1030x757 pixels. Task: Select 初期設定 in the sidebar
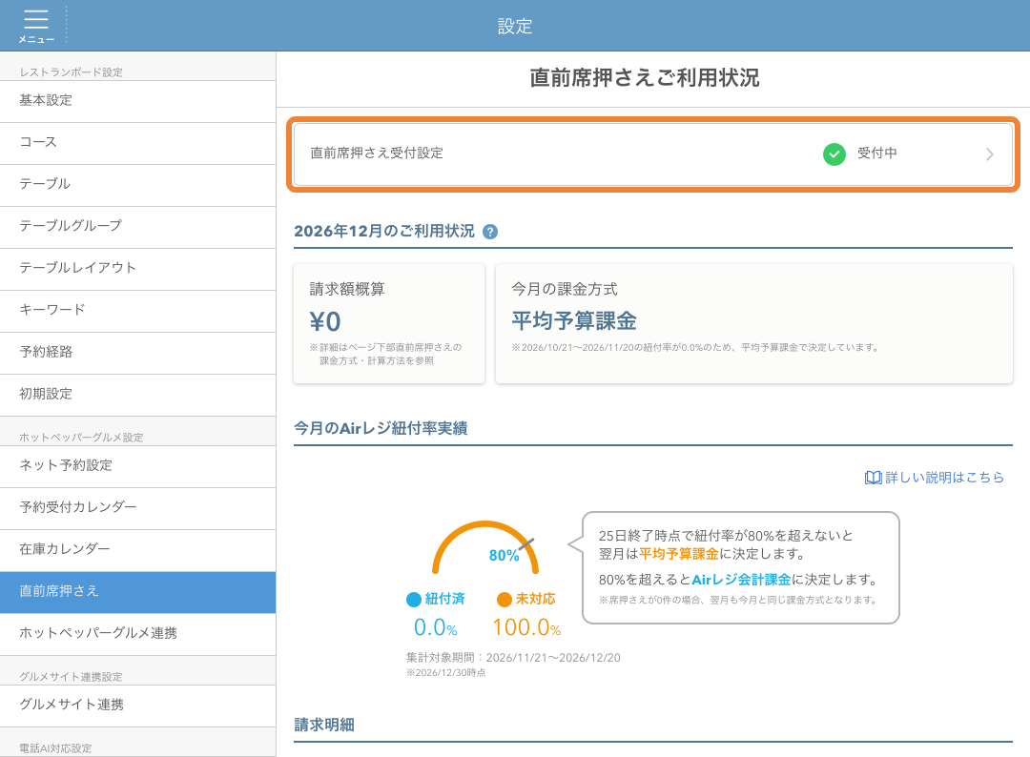point(138,396)
